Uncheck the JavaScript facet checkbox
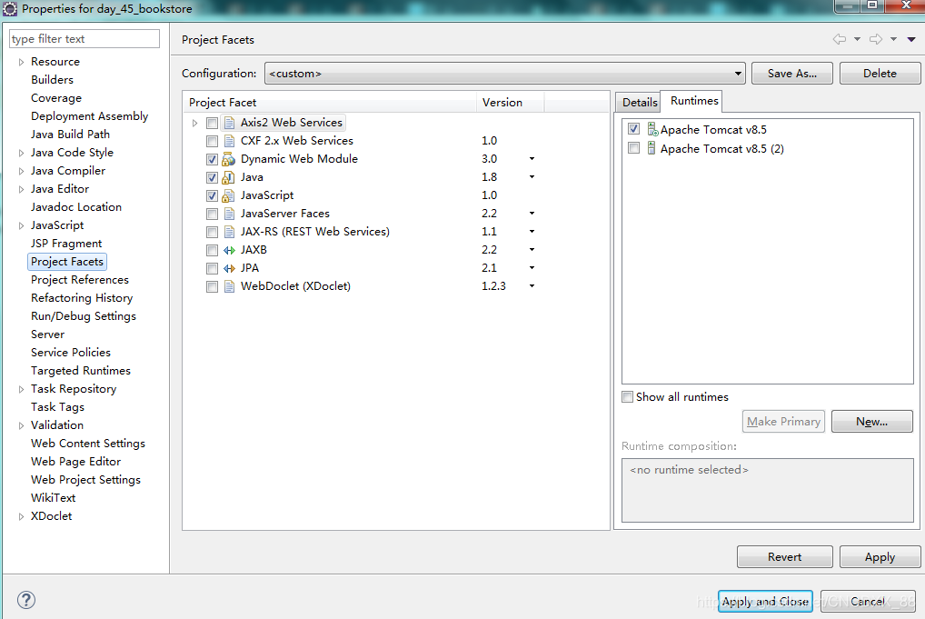 [x=213, y=196]
